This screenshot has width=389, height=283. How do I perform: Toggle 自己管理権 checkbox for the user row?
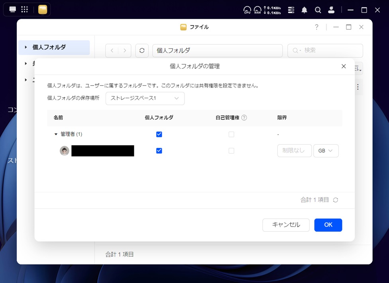click(x=231, y=151)
